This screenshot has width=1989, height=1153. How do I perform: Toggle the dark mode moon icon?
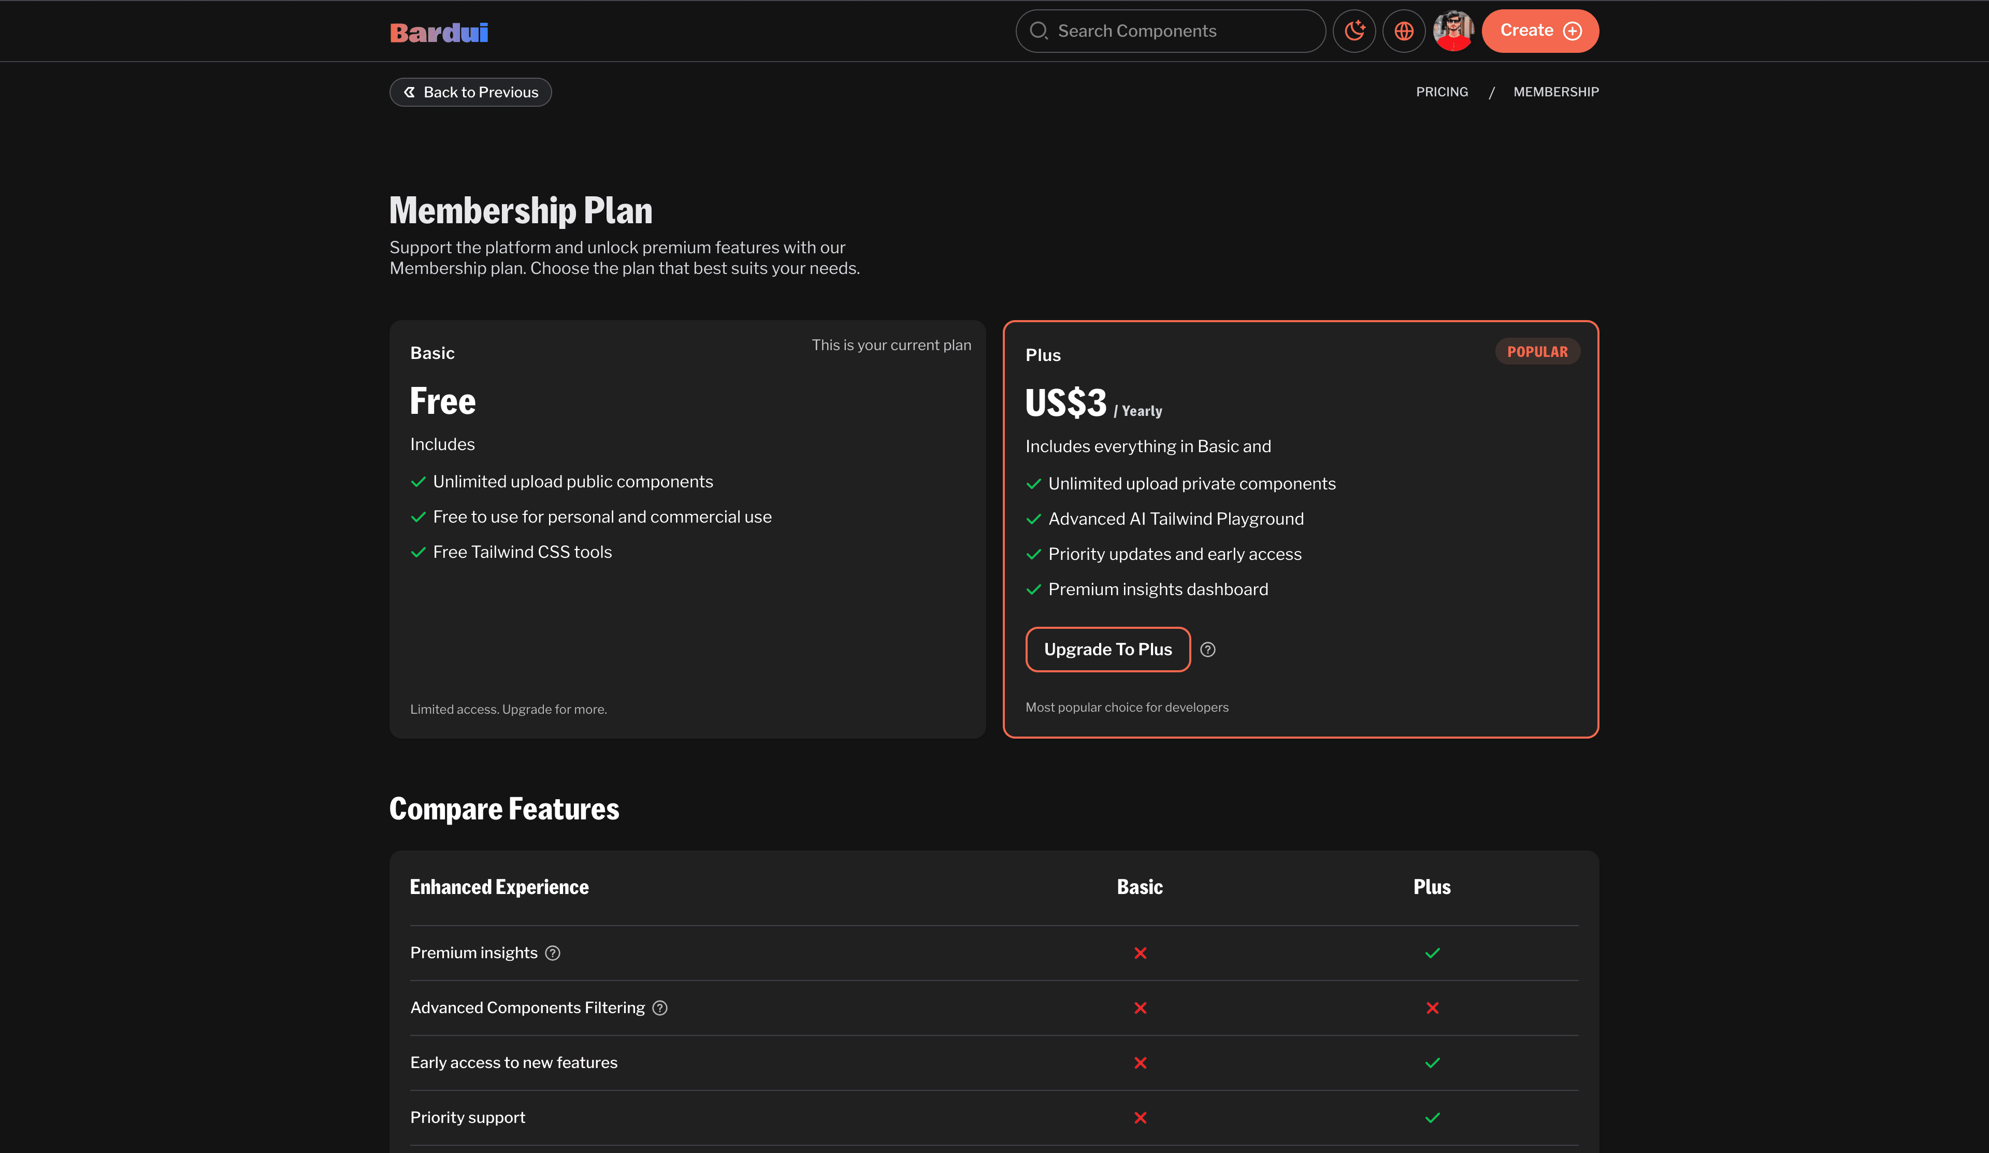pyautogui.click(x=1354, y=31)
